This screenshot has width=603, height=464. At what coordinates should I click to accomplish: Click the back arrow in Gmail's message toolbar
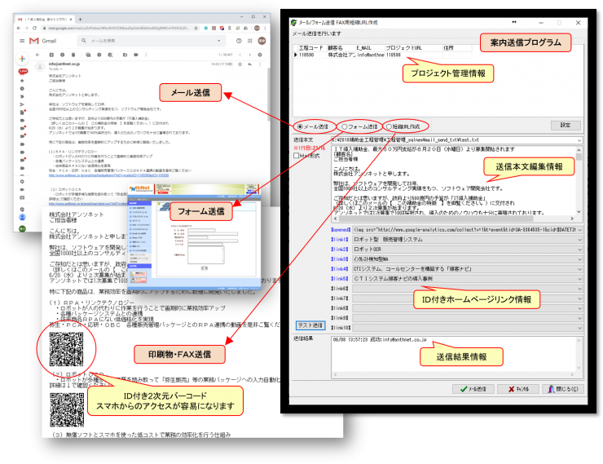coord(37,55)
